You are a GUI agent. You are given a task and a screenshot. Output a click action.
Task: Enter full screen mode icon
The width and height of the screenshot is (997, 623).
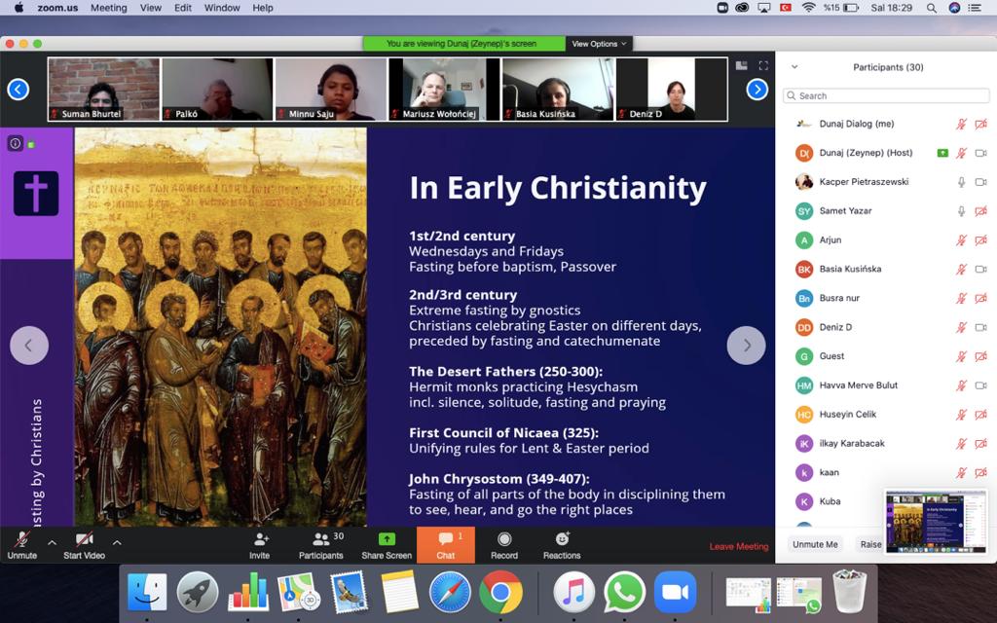[x=763, y=65]
